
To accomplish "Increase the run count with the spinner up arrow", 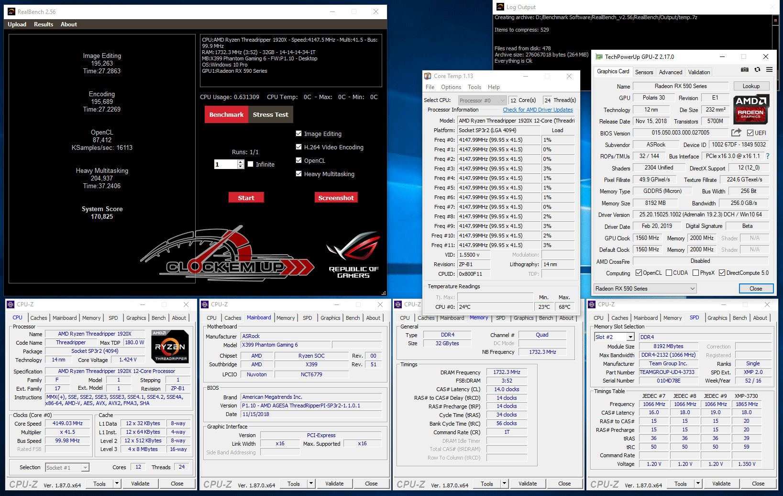I will (240, 162).
